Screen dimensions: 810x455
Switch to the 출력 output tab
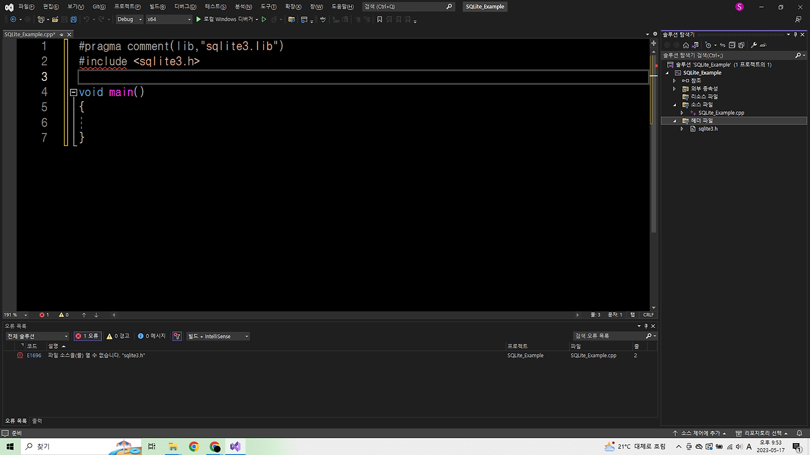pos(37,421)
